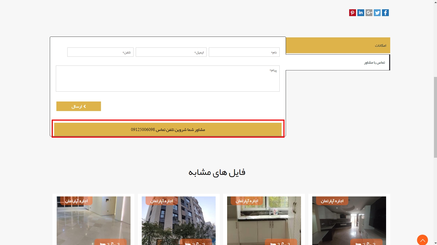Click the orange back-to-top arrow button
437x245 pixels.
point(422,240)
